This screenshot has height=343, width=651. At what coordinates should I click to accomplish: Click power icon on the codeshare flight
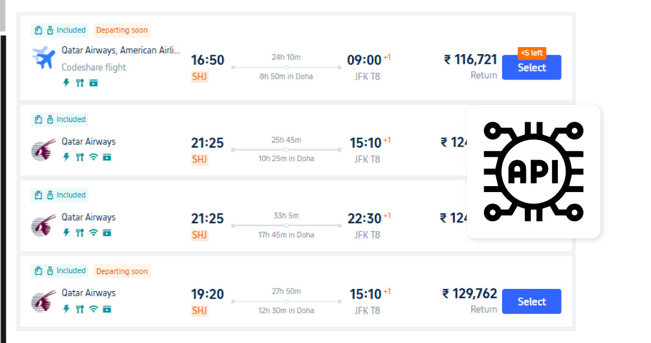click(x=67, y=83)
